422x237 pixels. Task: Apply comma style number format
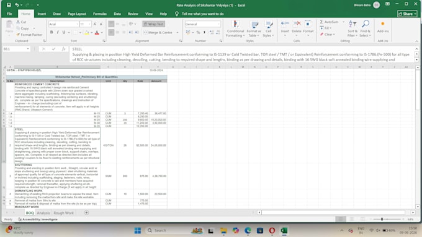click(204, 32)
